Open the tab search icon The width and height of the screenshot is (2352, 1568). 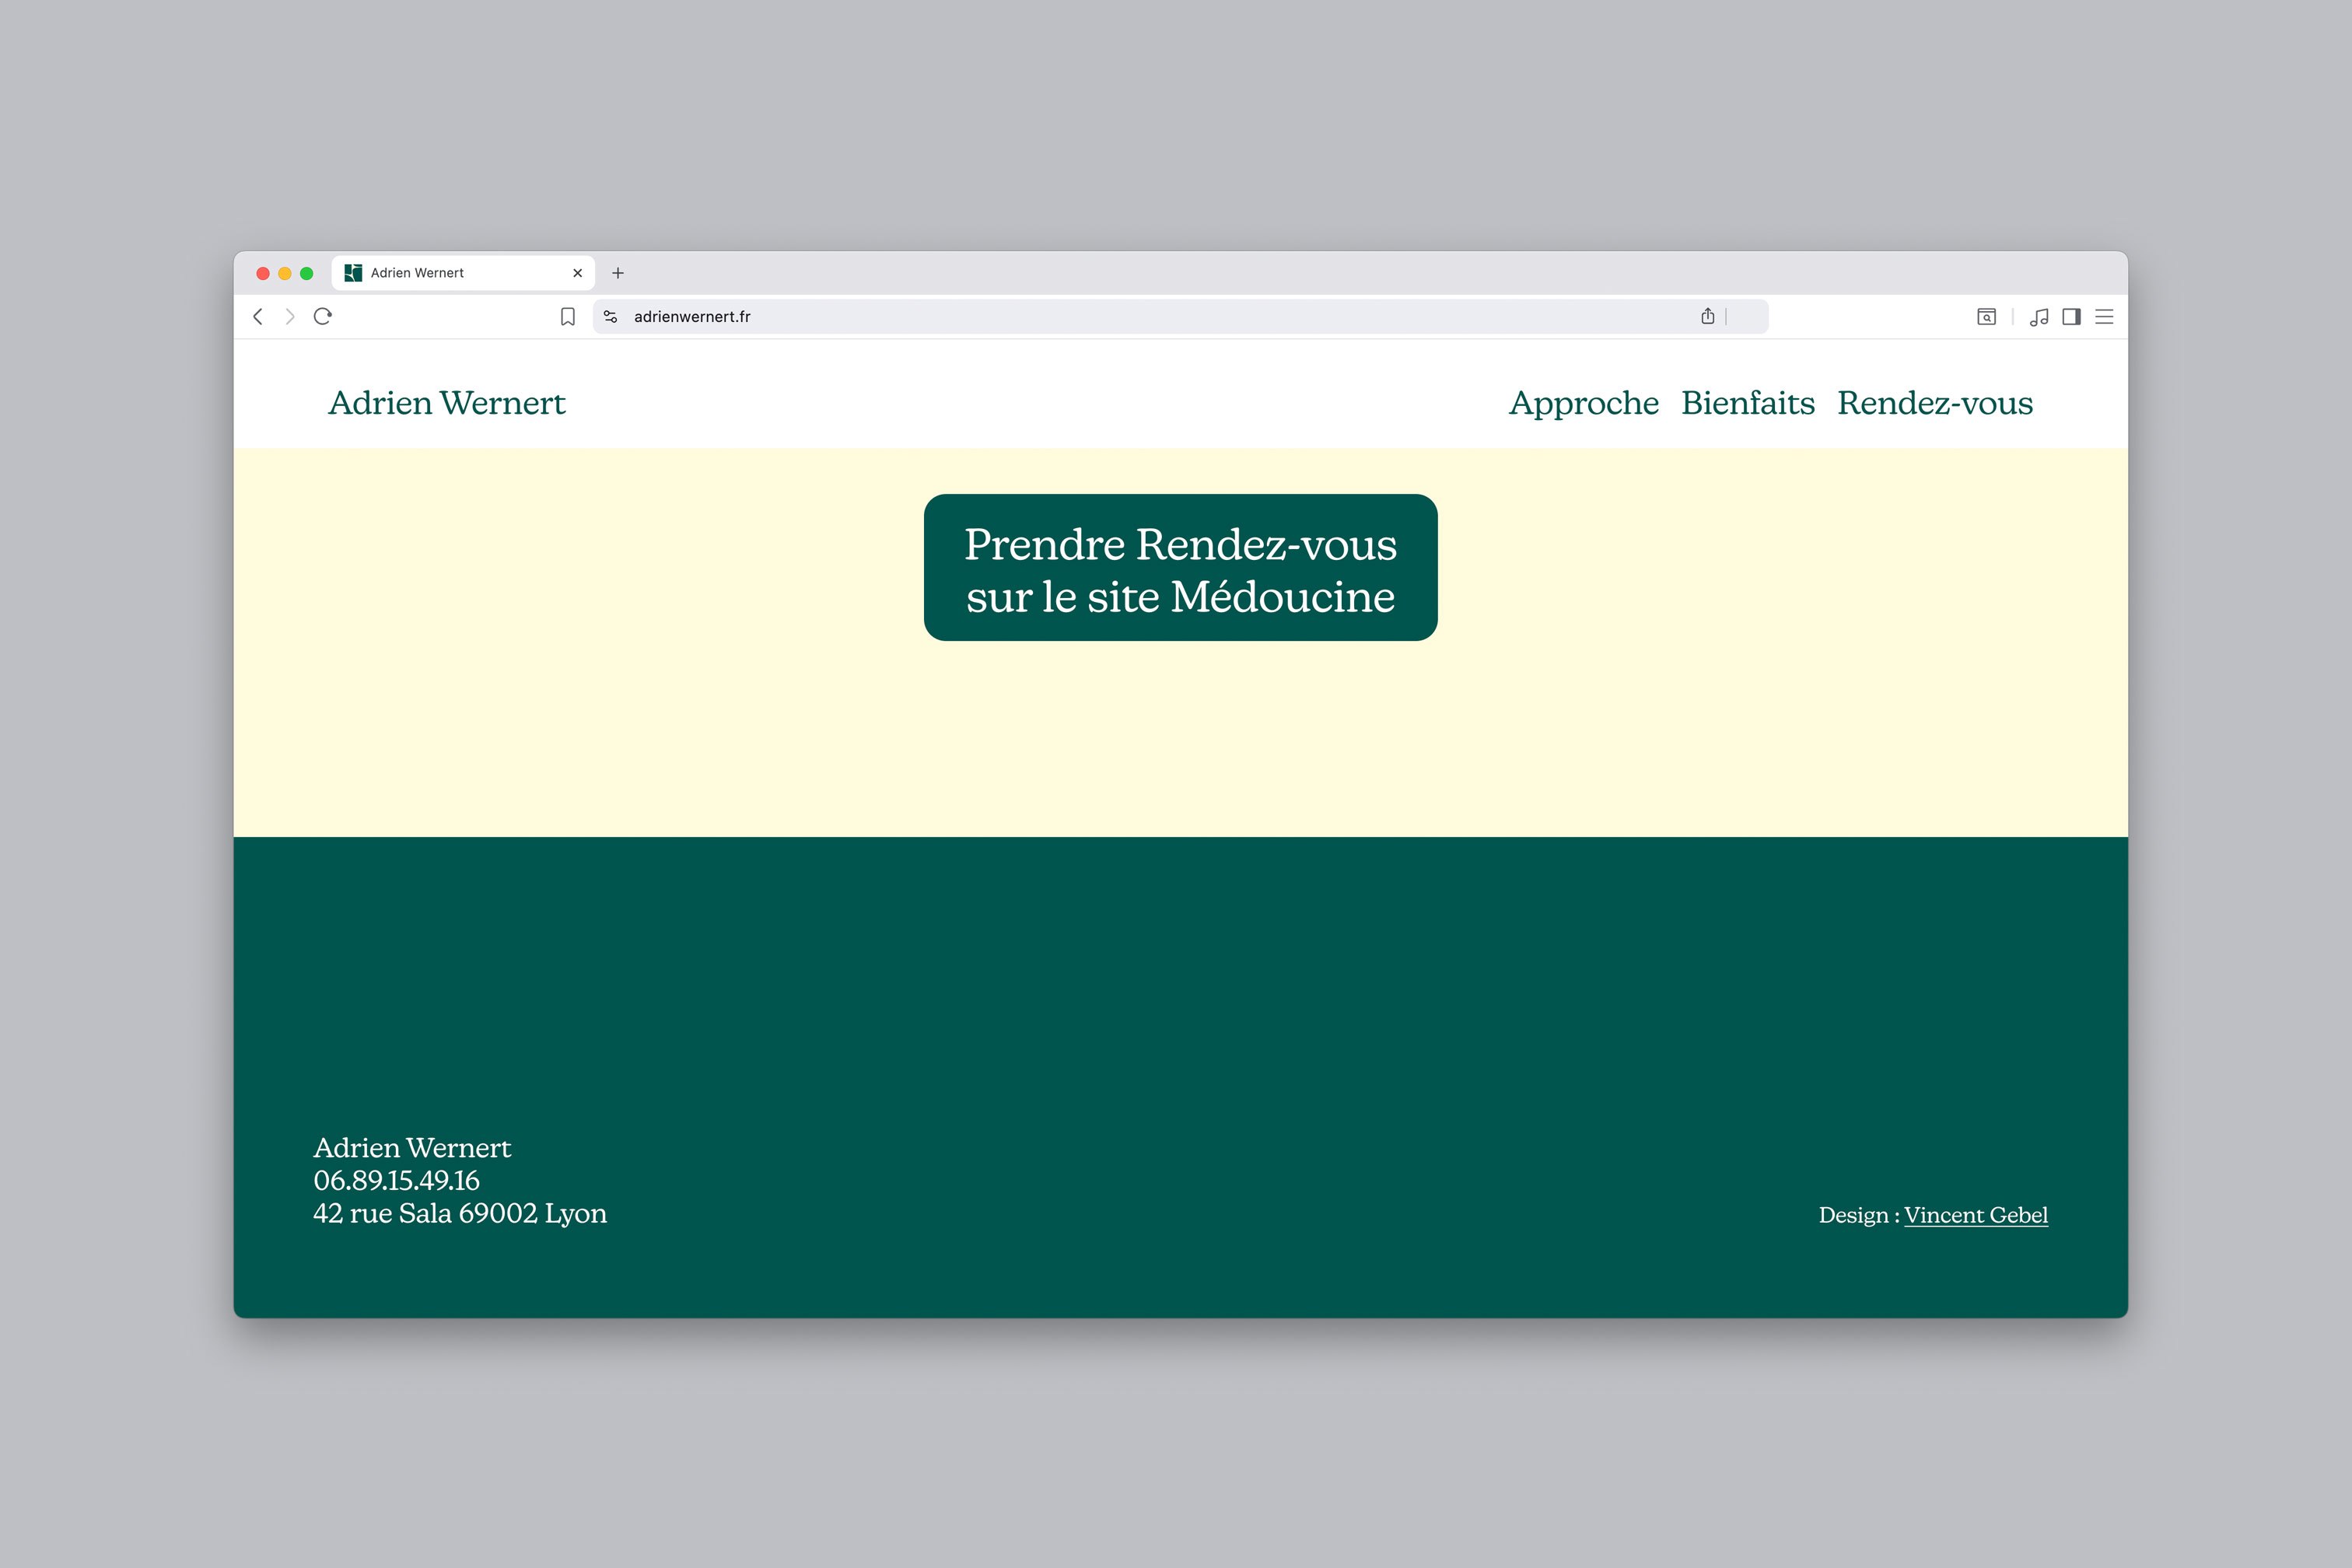click(1986, 317)
